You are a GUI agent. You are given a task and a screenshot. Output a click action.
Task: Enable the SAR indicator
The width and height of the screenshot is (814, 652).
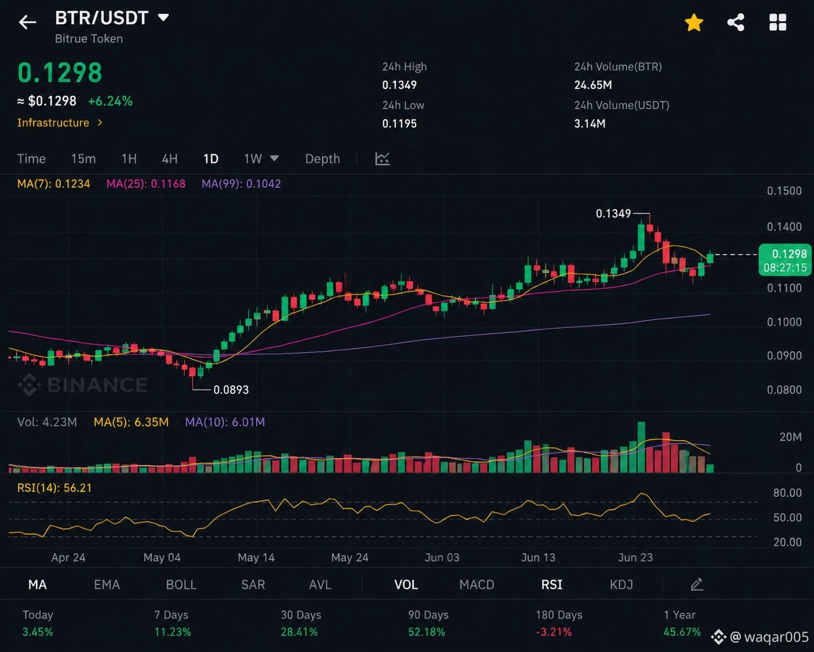[253, 585]
